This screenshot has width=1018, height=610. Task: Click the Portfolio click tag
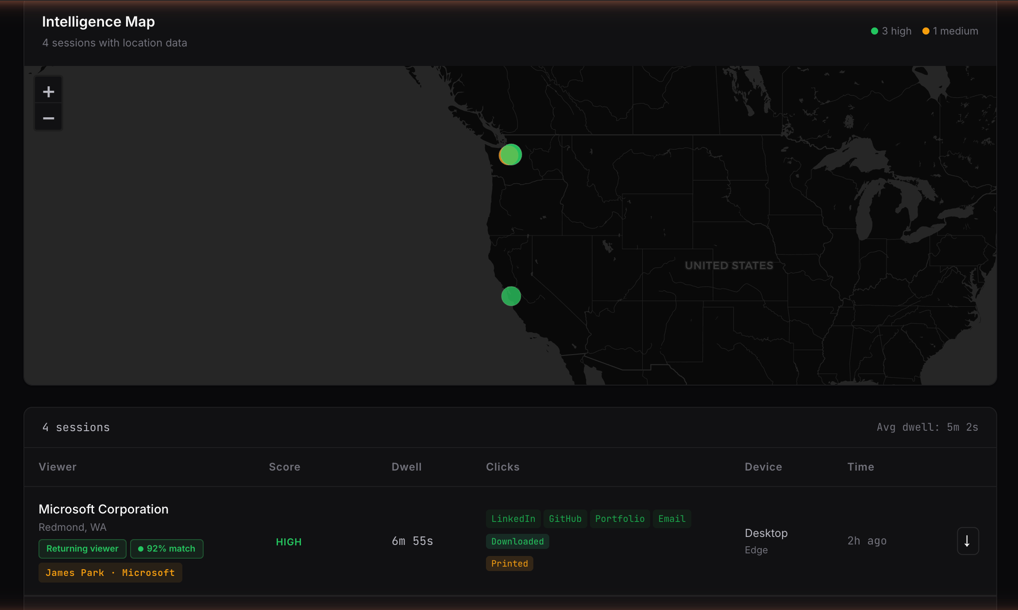[620, 519]
